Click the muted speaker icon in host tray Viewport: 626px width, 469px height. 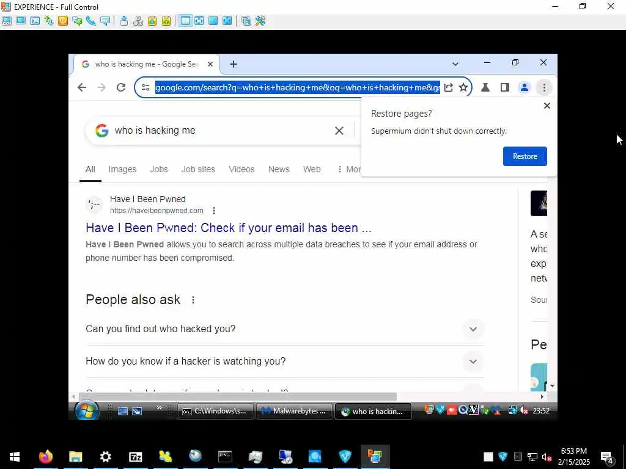pos(547,457)
